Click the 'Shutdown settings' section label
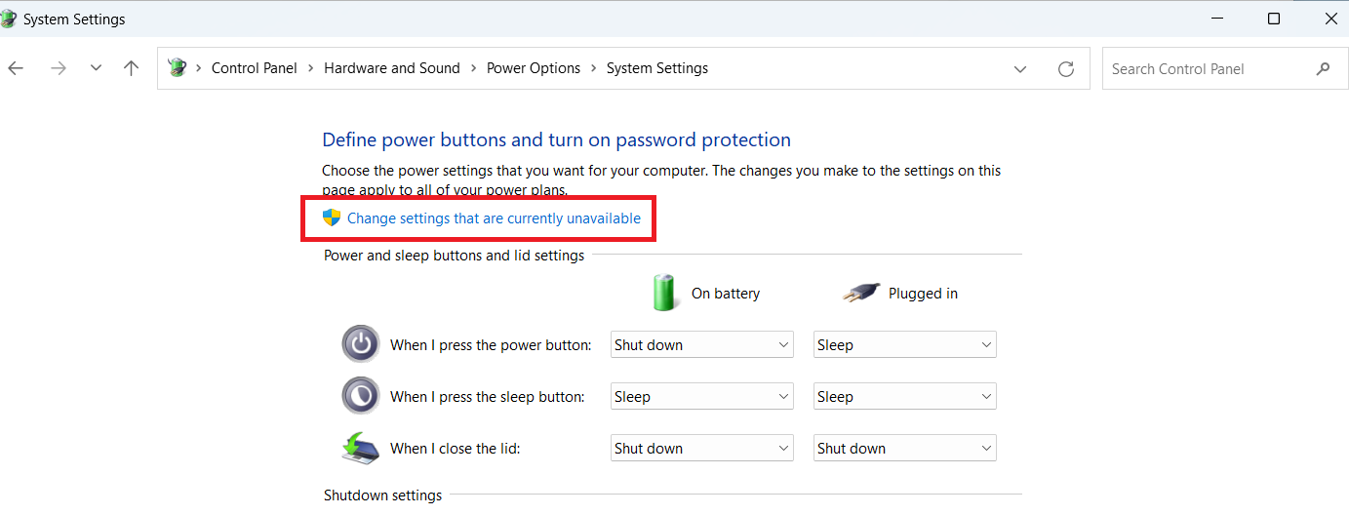The image size is (1349, 515). [382, 495]
